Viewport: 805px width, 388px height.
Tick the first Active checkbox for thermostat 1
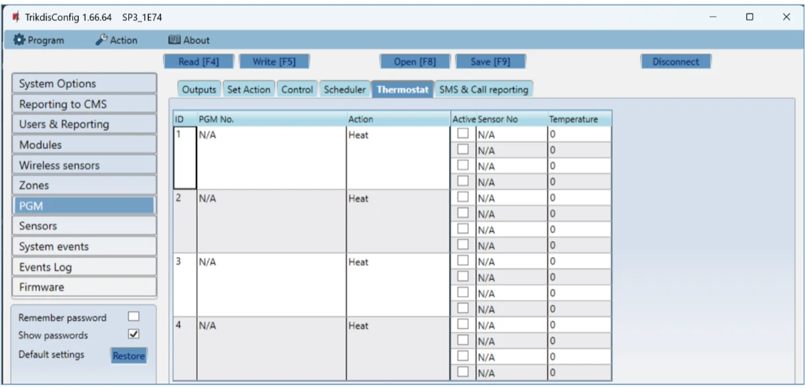pos(463,134)
